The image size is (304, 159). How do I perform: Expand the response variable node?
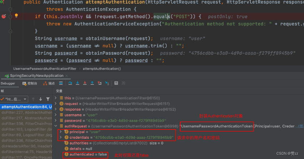pos(56,109)
